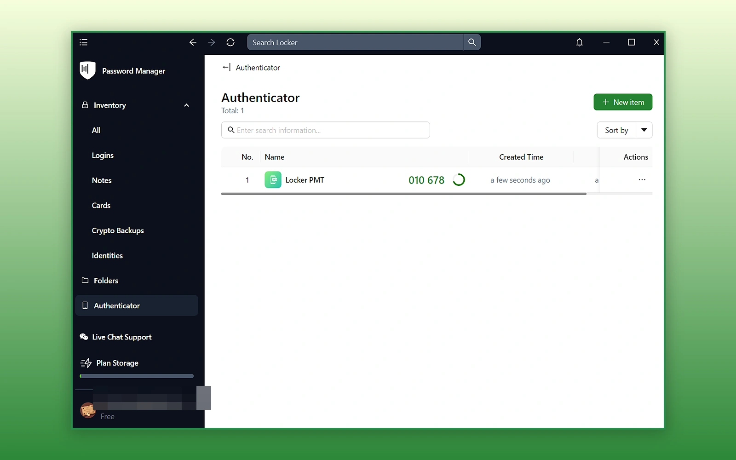The height and width of the screenshot is (460, 736).
Task: Open the Sort by dropdown arrow
Action: coord(644,130)
